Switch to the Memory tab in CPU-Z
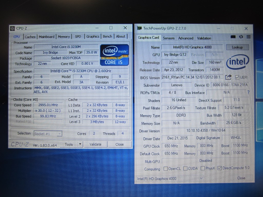The width and height of the screenshot is (263, 197). [64, 36]
